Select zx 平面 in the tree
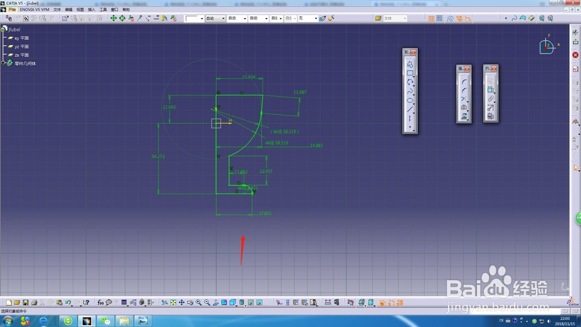 click(x=21, y=55)
